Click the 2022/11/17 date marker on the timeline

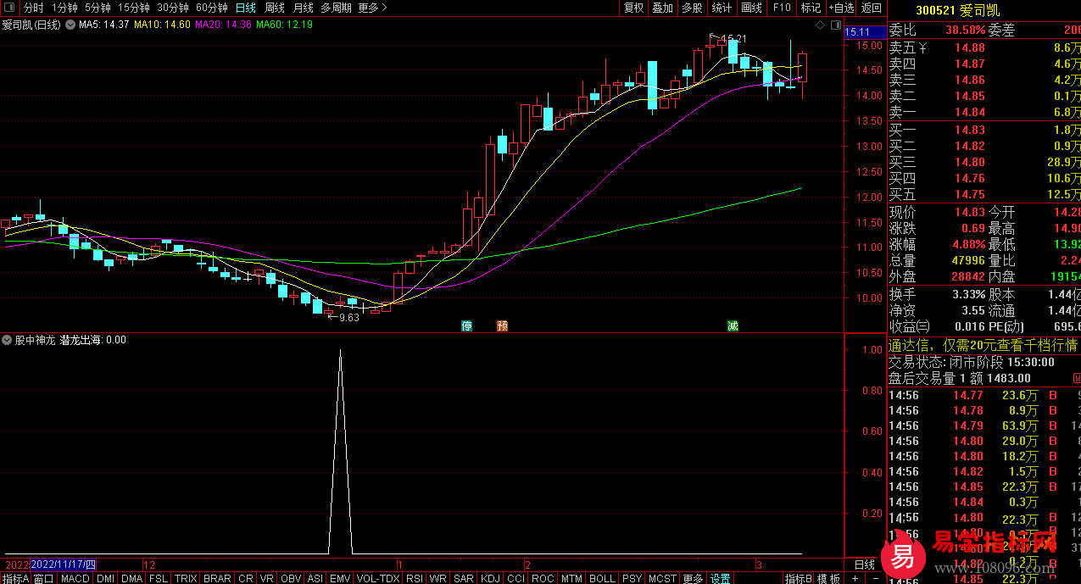click(64, 565)
